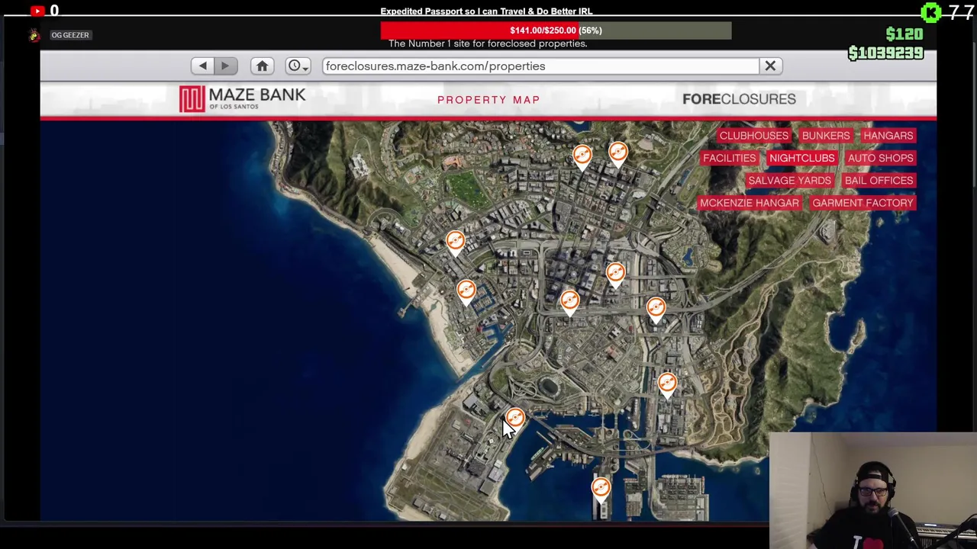This screenshot has width=977, height=549.
Task: Toggle the McKenzie Hangar filter
Action: click(x=749, y=203)
